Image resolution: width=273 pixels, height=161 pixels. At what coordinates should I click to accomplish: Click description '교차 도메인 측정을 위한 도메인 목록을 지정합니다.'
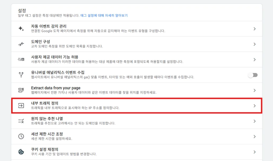coord(67,46)
